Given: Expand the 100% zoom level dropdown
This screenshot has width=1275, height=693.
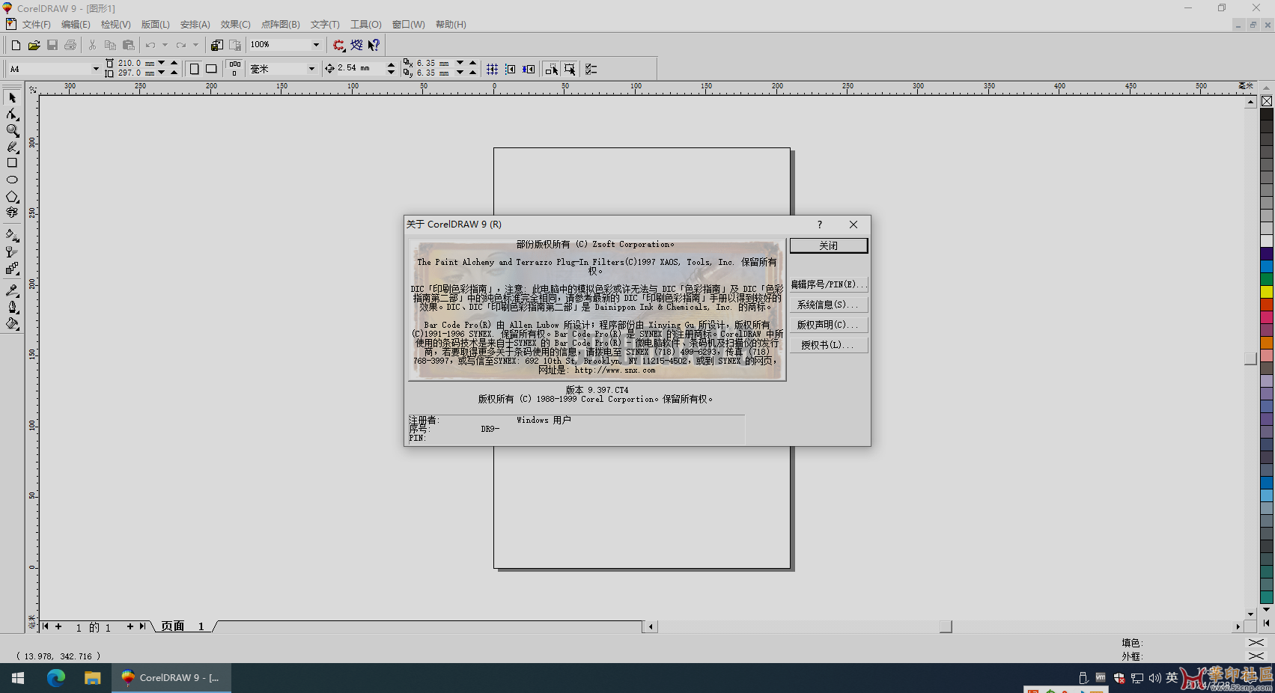Looking at the screenshot, I should (316, 45).
